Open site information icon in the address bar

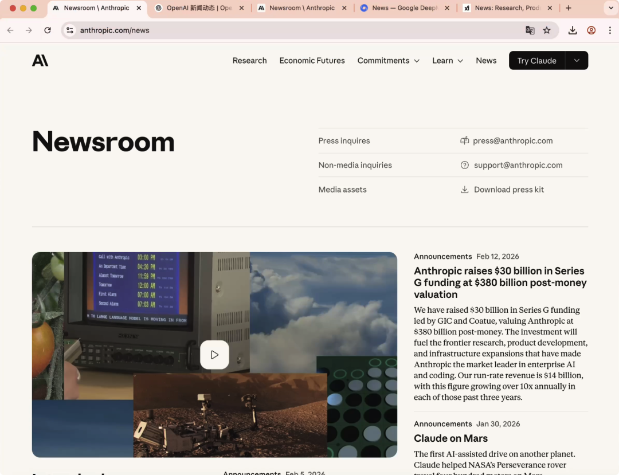[x=70, y=30]
